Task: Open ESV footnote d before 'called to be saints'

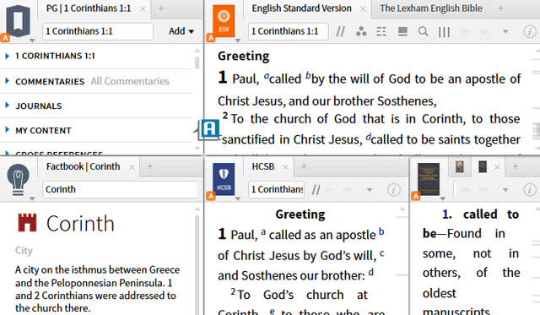Action: tap(369, 137)
